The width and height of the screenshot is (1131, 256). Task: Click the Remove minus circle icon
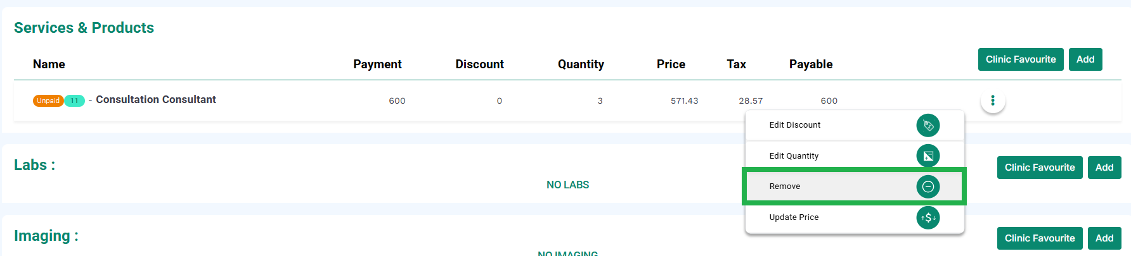tap(927, 186)
